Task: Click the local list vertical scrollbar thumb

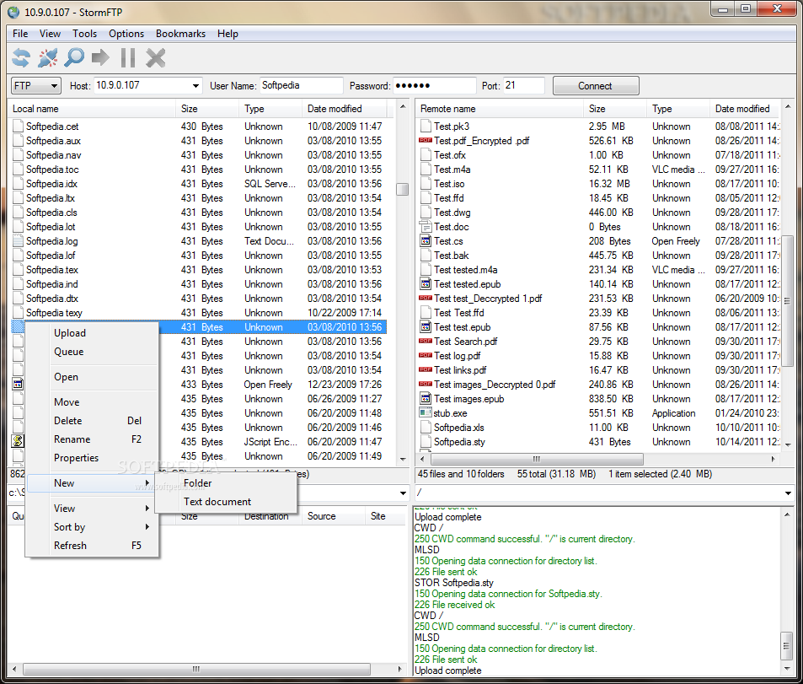Action: [x=403, y=189]
